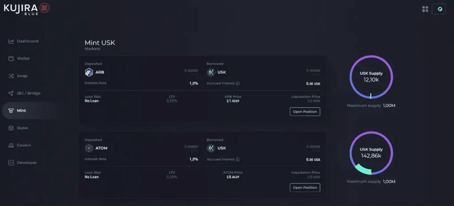Click the ARB token logo
Image resolution: width=454 pixels, height=206 pixels.
89,72
